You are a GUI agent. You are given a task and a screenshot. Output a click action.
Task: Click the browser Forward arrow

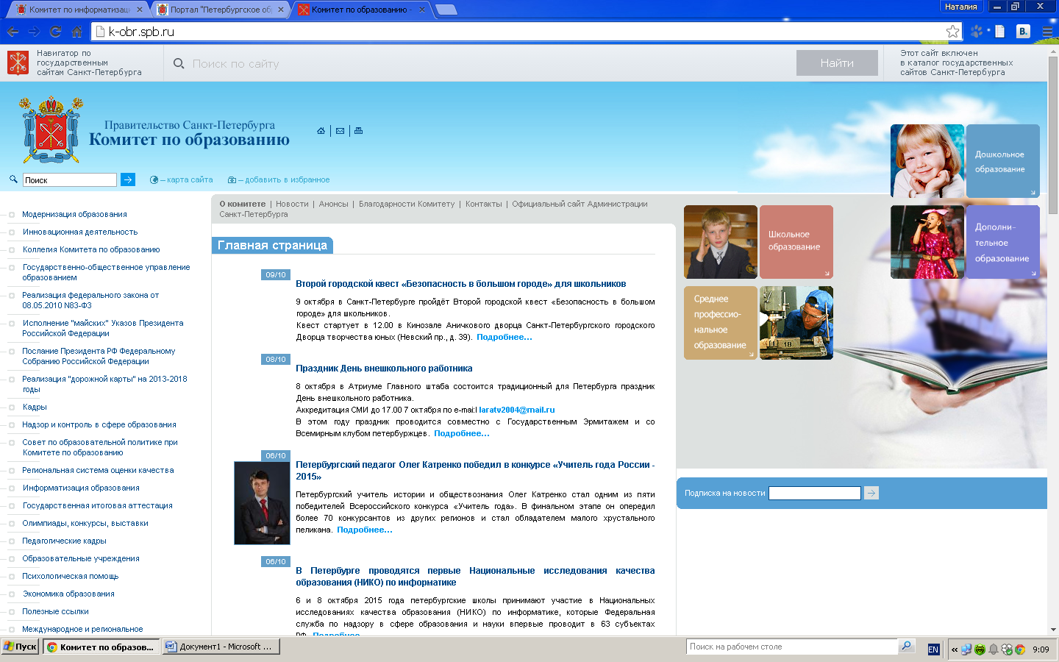click(x=34, y=32)
